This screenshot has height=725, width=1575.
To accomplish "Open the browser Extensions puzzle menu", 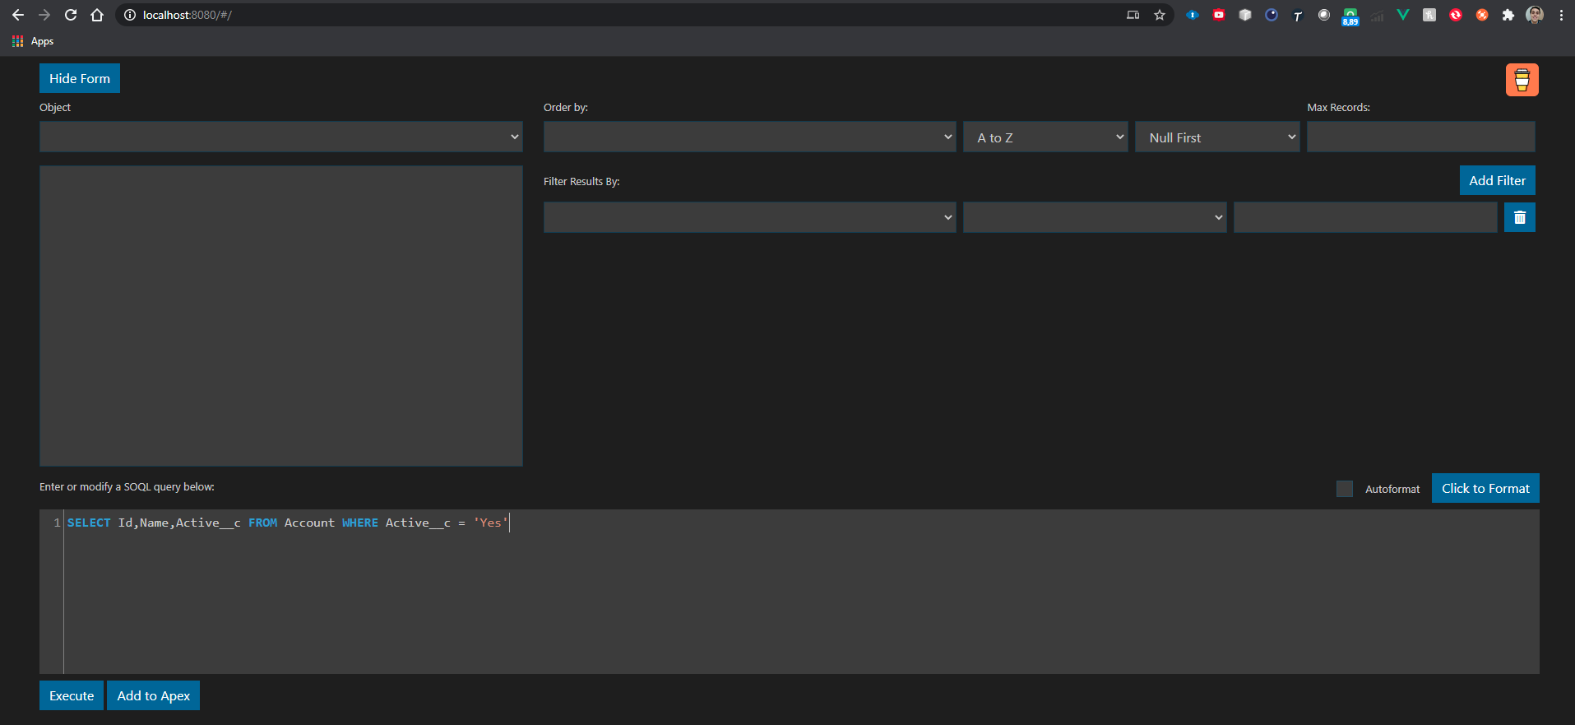I will coord(1508,15).
